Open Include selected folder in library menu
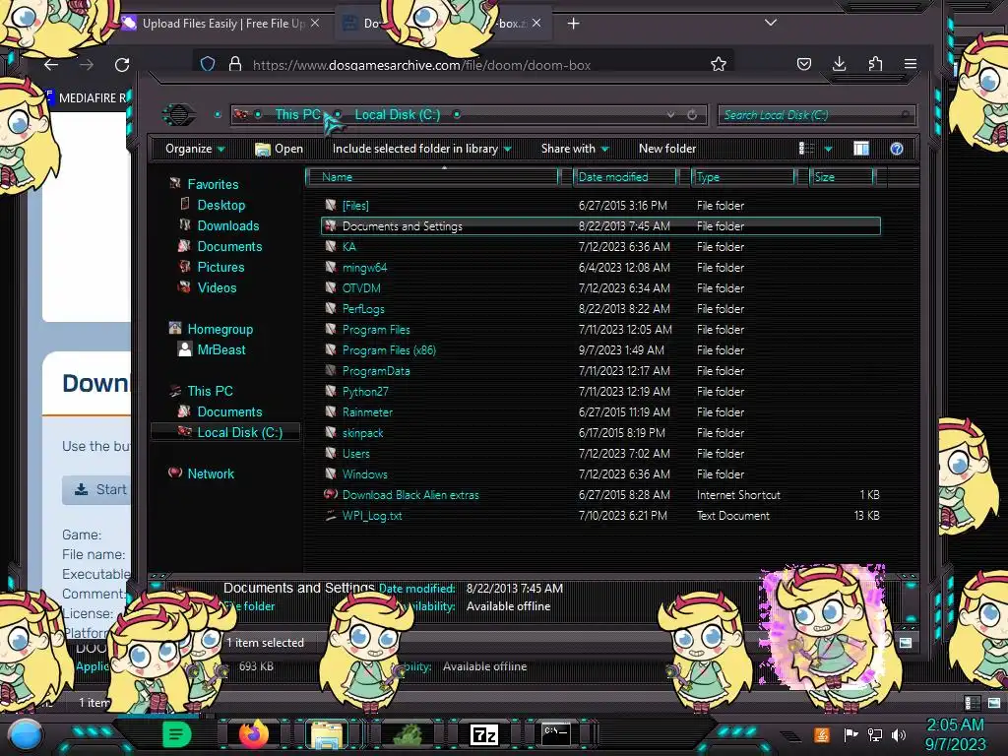The height and width of the screenshot is (756, 1008). [x=421, y=149]
